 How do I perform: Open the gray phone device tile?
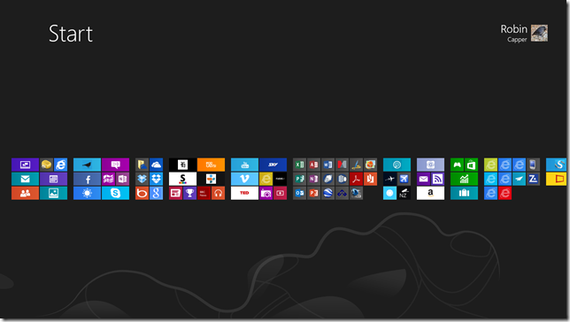click(534, 165)
